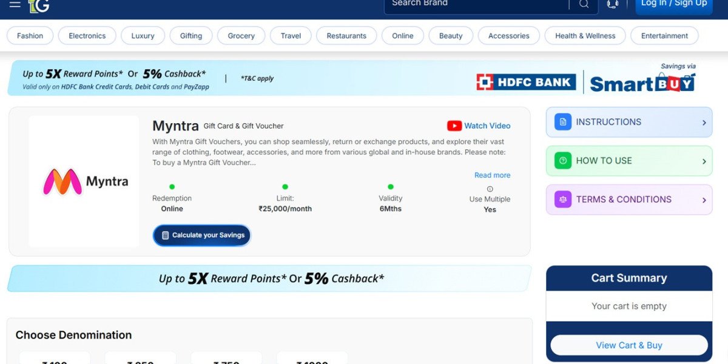Expand TERMS & CONDITIONS chevron
Viewport: 728px width, 364px height.
click(x=704, y=200)
